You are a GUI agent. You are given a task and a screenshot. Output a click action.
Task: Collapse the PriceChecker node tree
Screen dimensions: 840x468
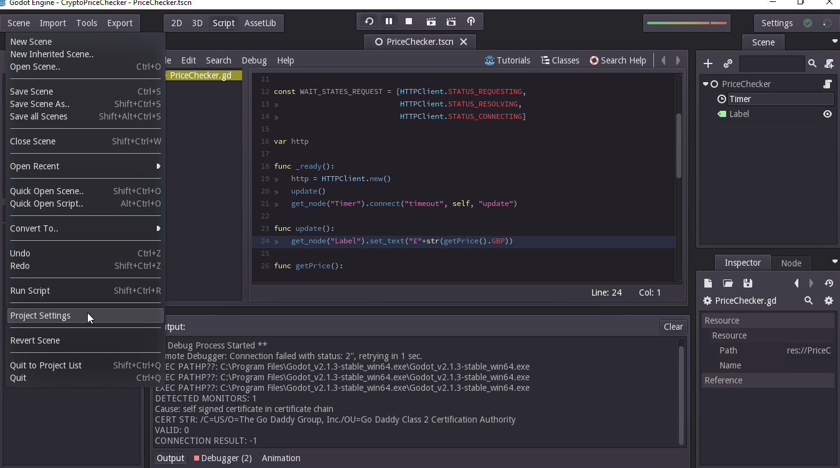(706, 84)
